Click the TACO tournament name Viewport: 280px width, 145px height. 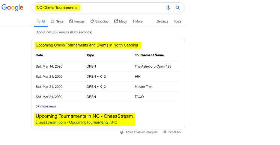pyautogui.click(x=139, y=97)
